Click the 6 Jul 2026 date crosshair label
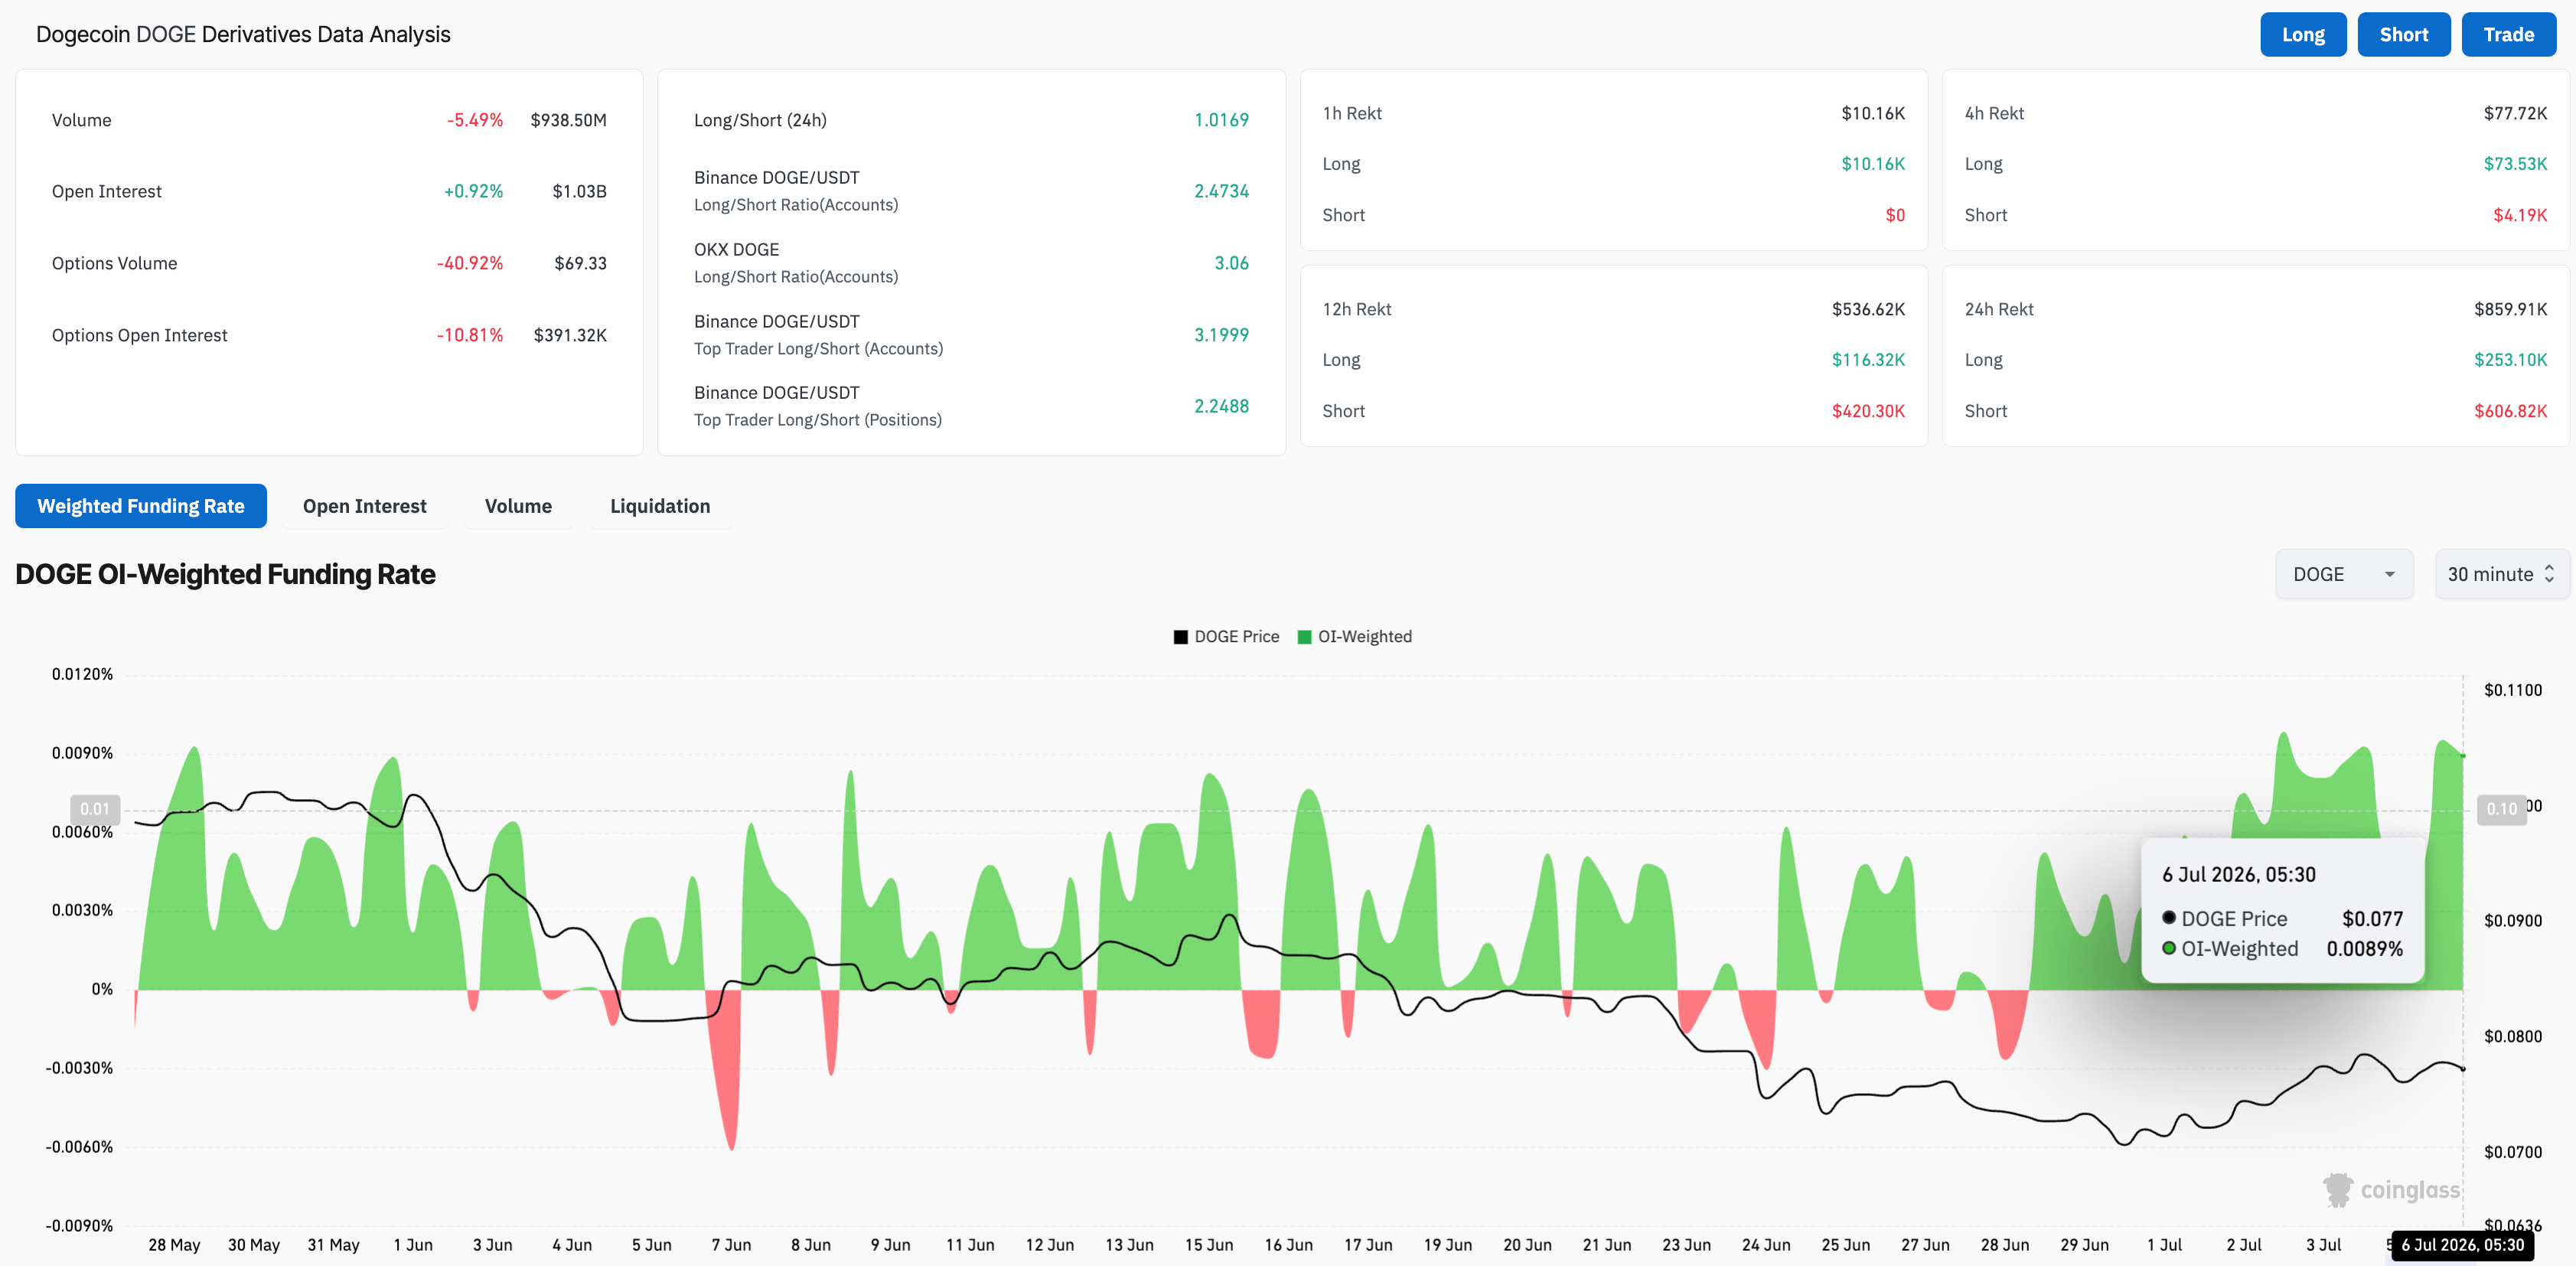Viewport: 2576px width, 1266px height. (2463, 1245)
